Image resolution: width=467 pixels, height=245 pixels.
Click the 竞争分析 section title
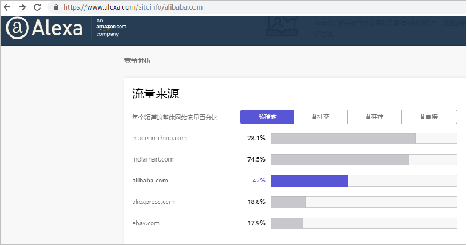point(138,60)
